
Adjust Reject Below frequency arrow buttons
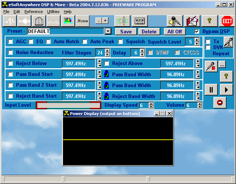tap(99, 64)
